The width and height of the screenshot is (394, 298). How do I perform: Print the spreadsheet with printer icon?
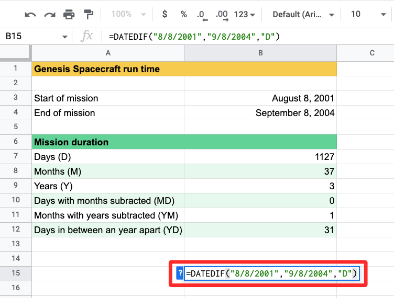69,14
